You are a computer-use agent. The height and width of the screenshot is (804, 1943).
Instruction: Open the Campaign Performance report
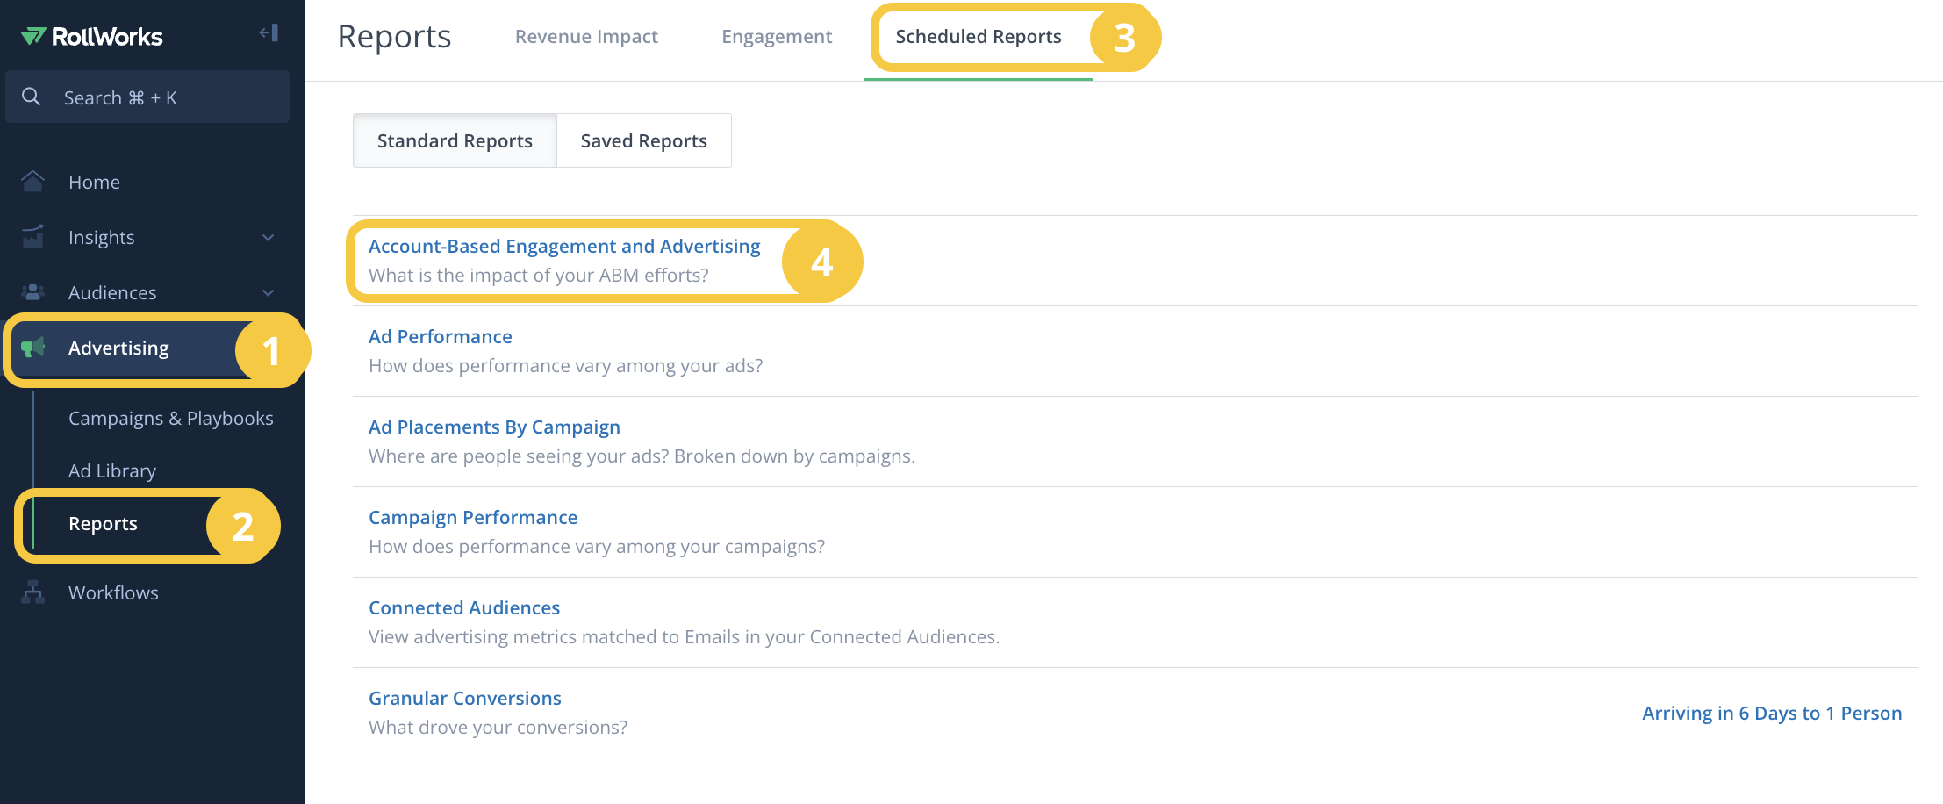point(473,517)
